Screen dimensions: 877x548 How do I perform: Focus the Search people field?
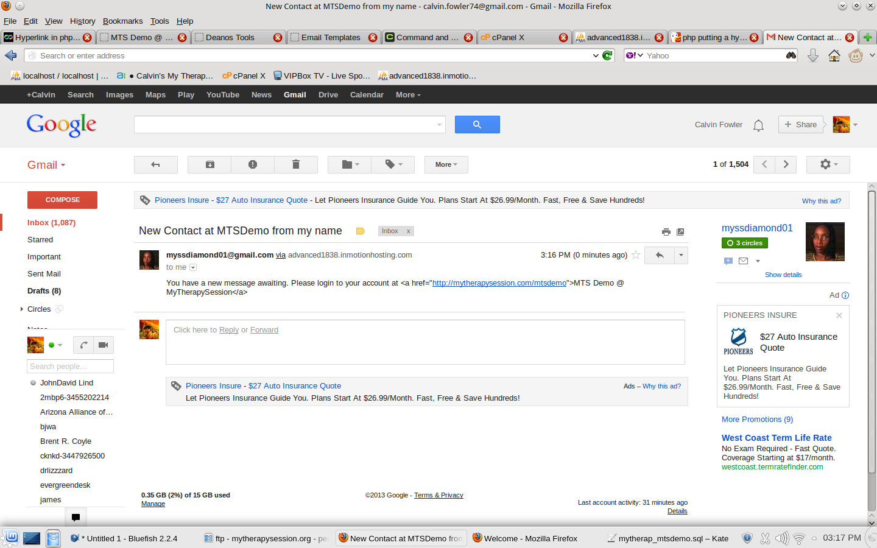point(71,367)
